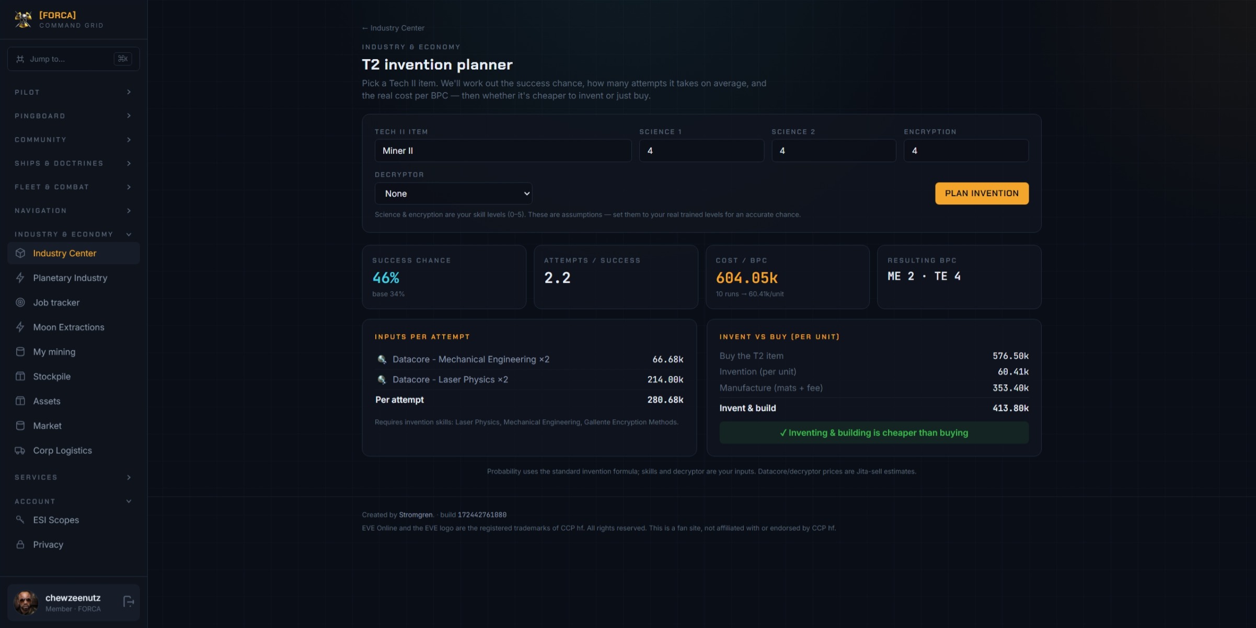This screenshot has height=628, width=1256.
Task: Go back via ← Industry Center link
Action: [393, 28]
